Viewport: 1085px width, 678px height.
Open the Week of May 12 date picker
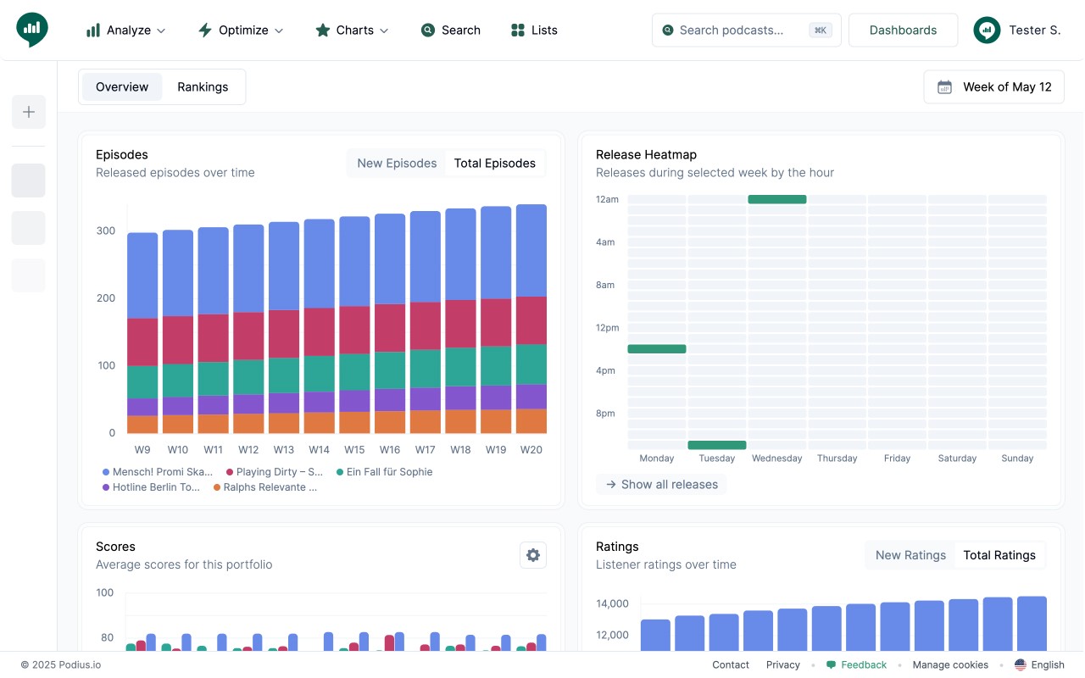click(994, 87)
